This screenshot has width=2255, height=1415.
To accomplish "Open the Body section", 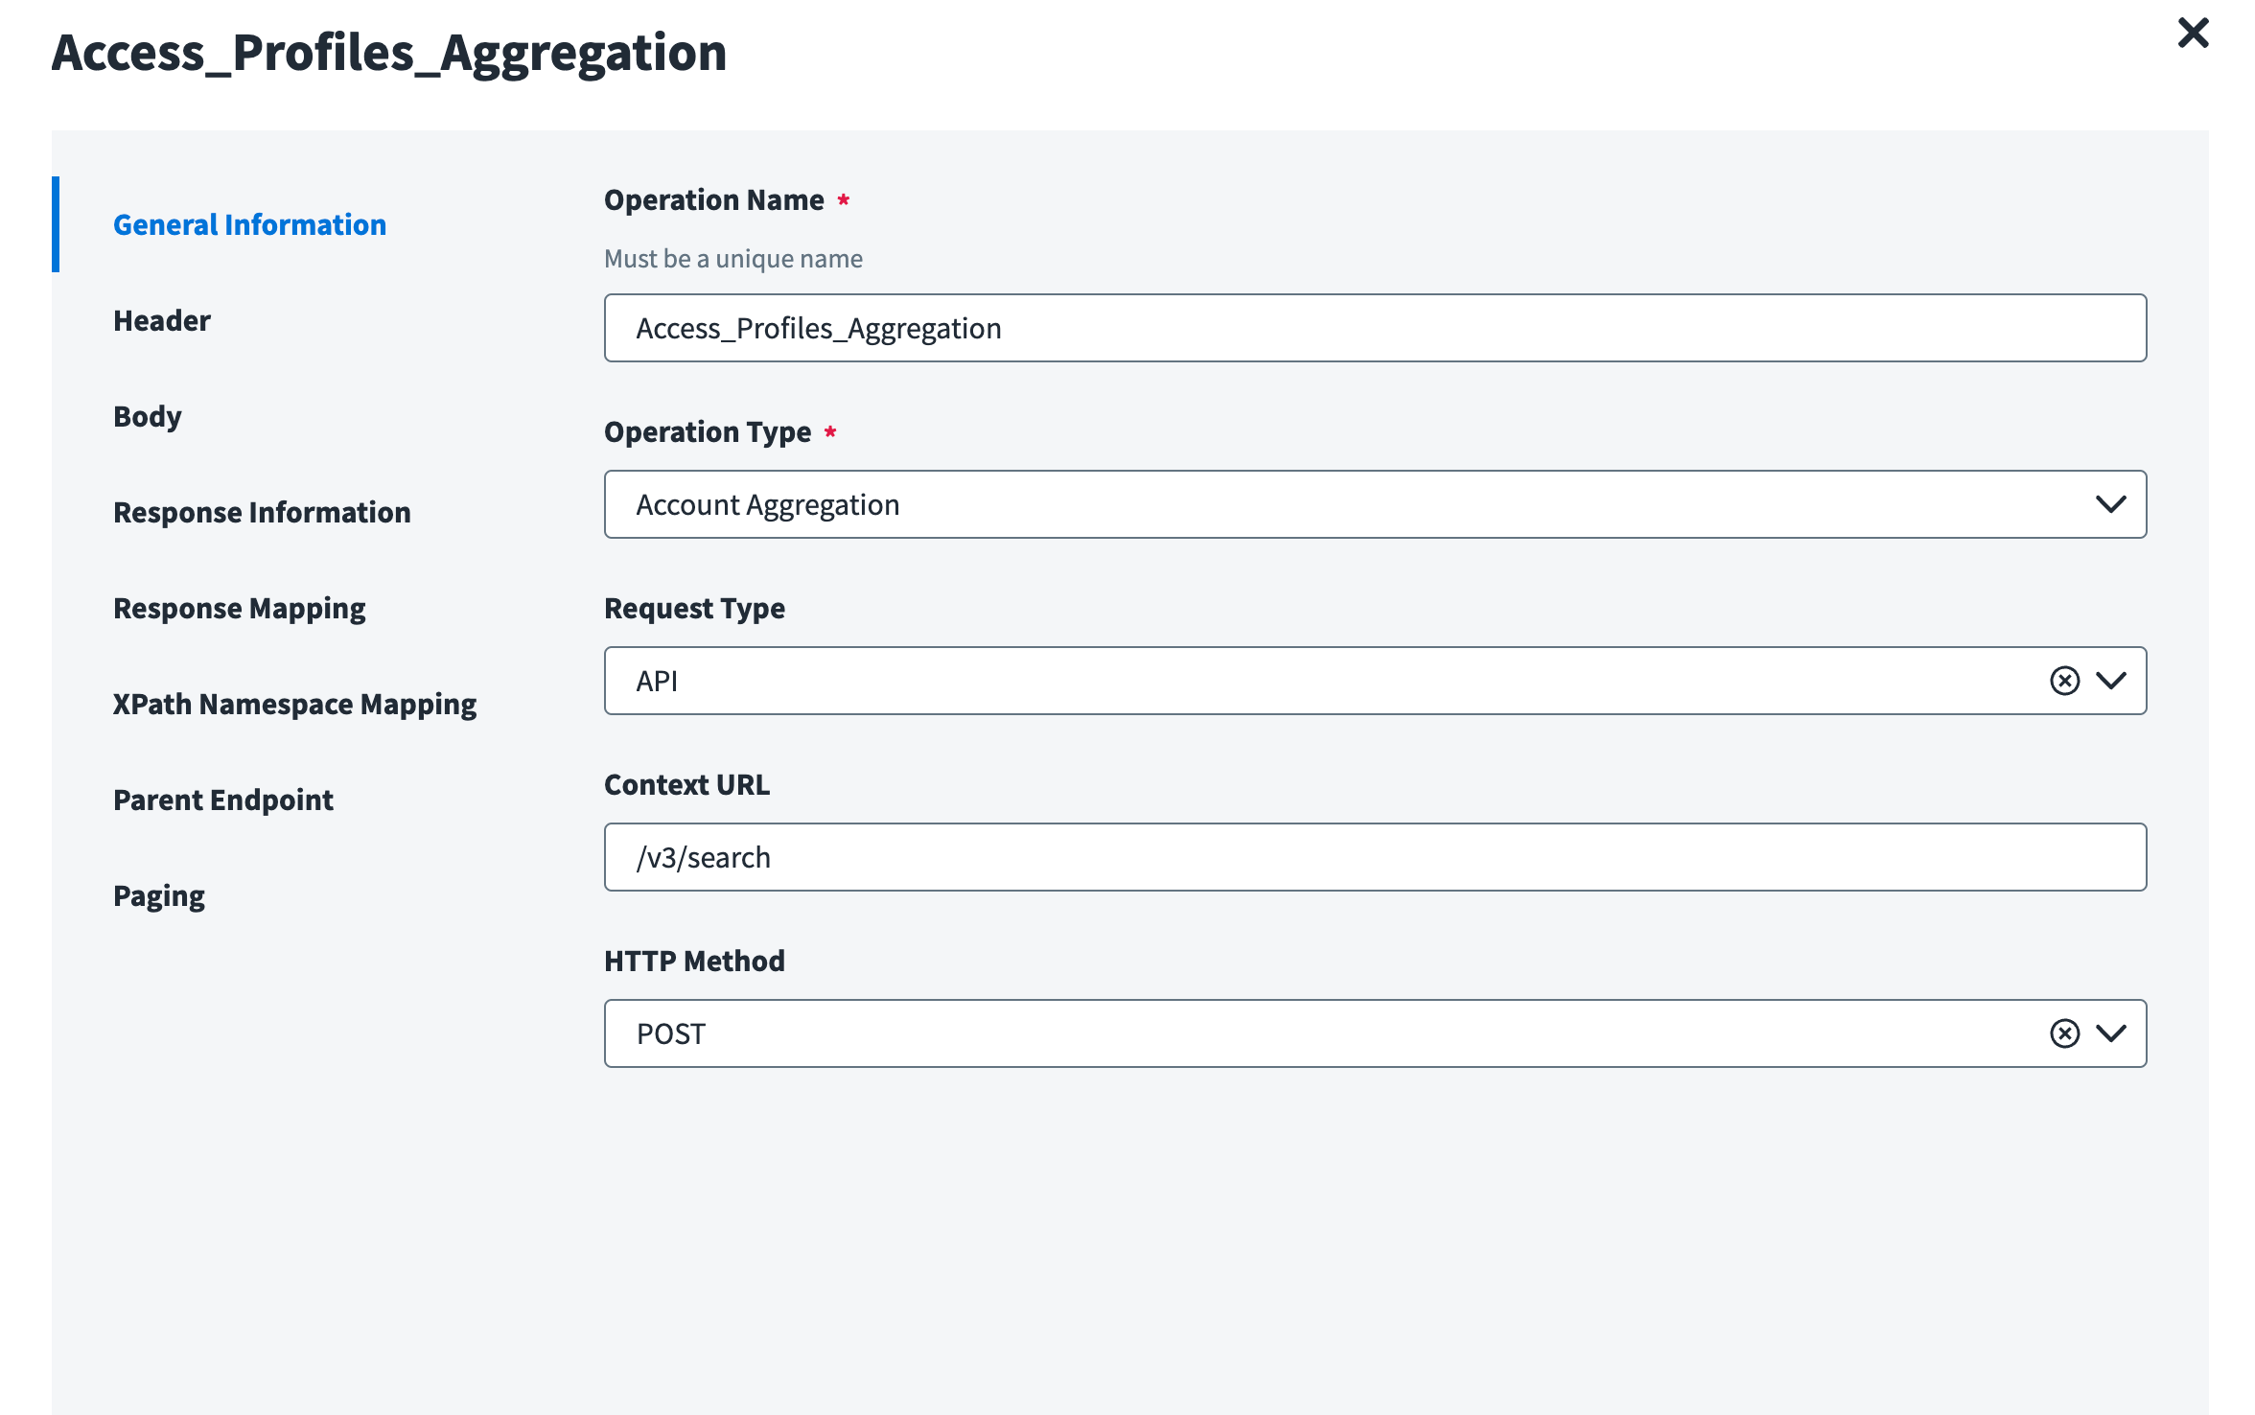I will (147, 416).
